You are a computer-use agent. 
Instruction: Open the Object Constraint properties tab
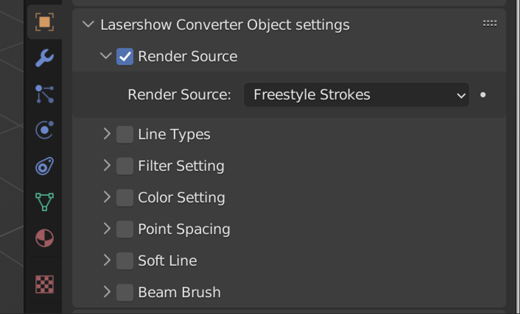pos(44,166)
